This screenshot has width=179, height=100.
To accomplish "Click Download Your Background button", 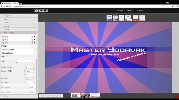I will (x=51, y=96).
